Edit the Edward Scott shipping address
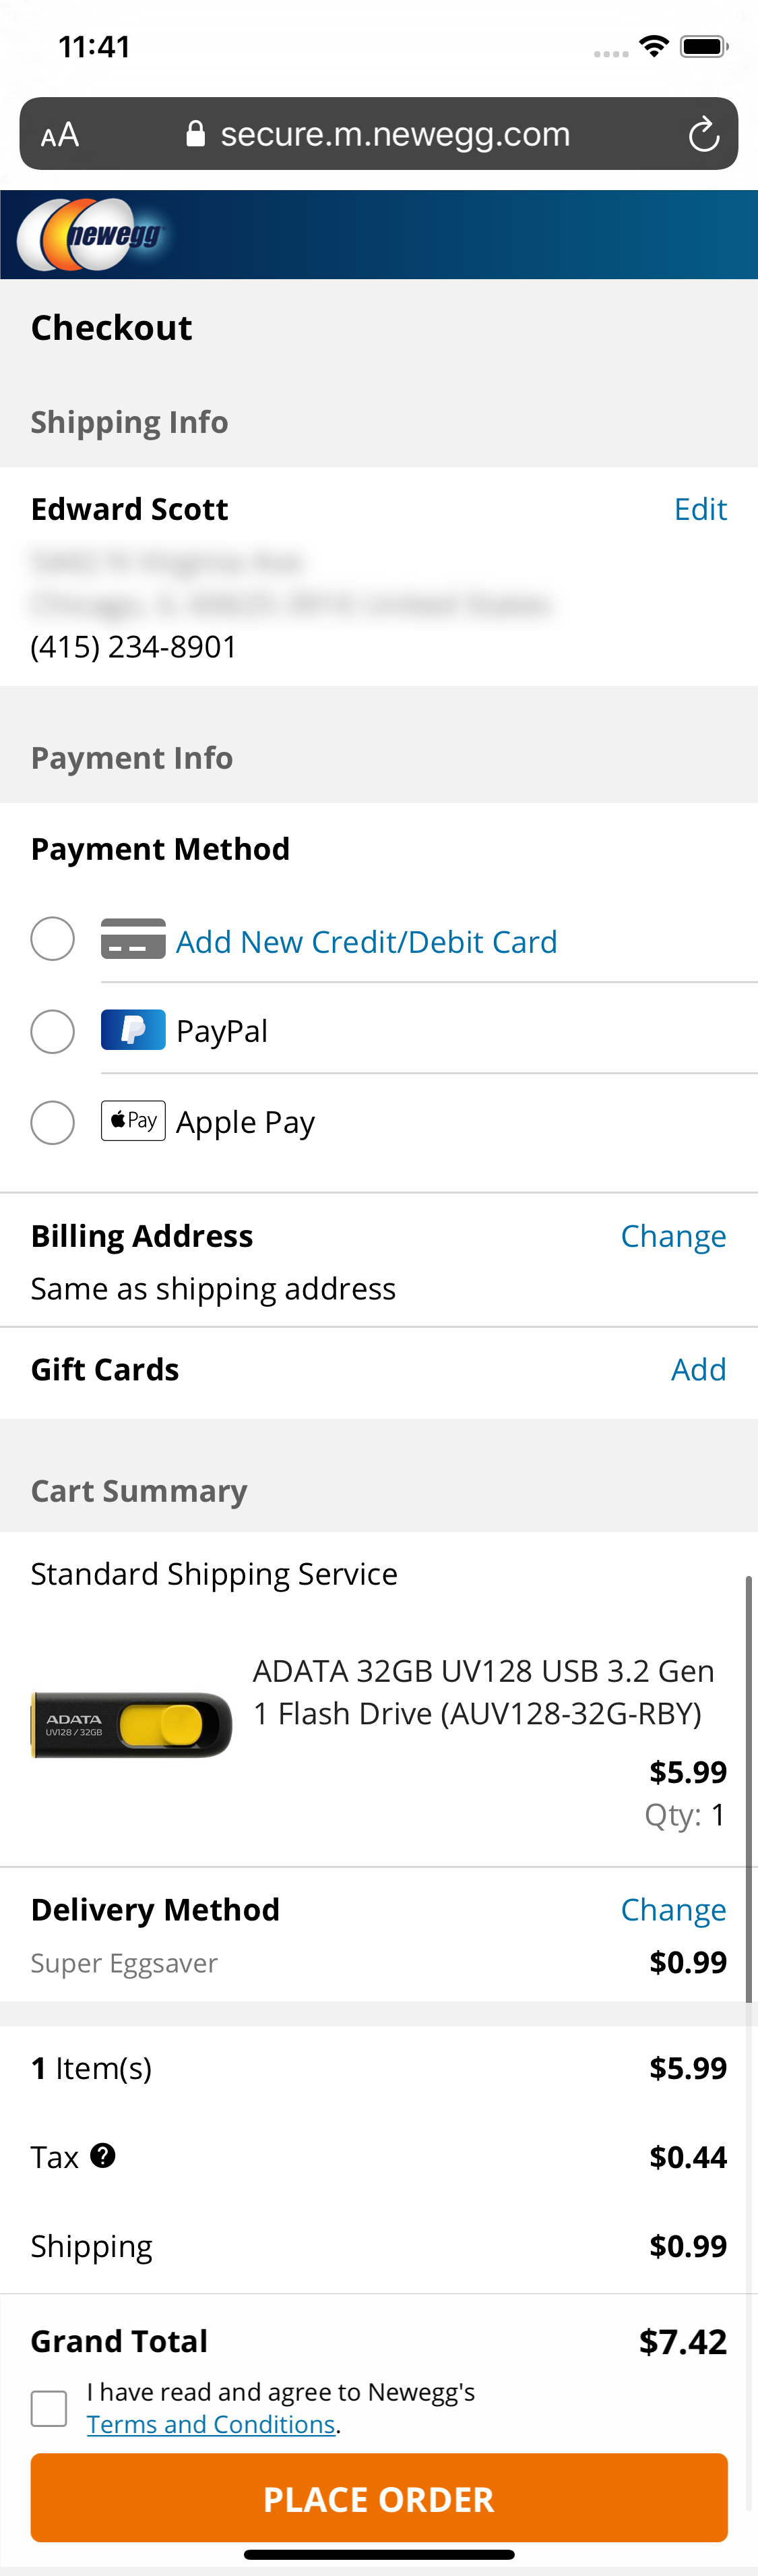Screen dimensions: 758x2576 tap(699, 509)
